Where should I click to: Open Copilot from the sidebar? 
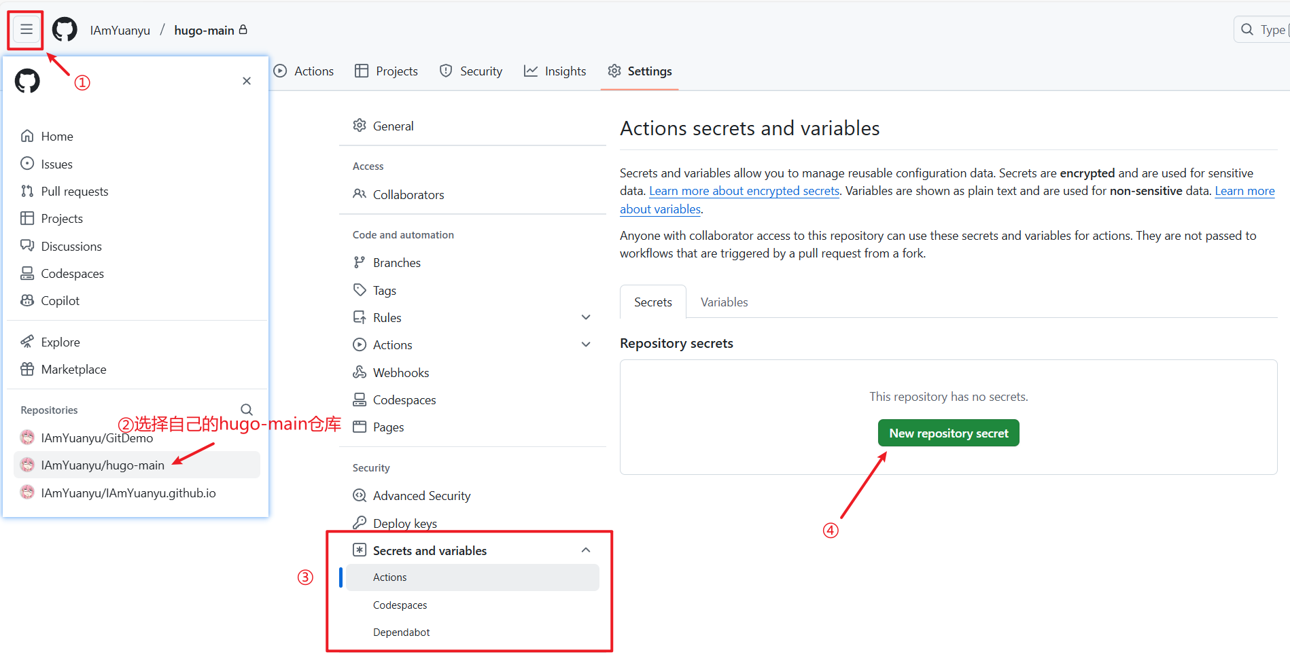click(60, 301)
